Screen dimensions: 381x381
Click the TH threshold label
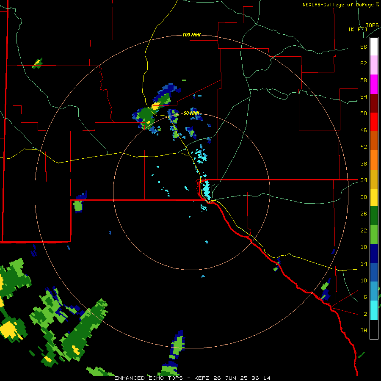coord(364,331)
